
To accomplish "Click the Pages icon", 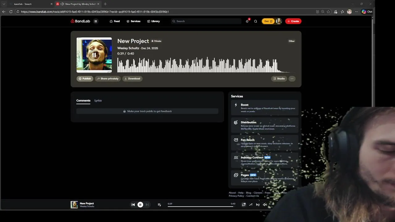I will click(236, 175).
